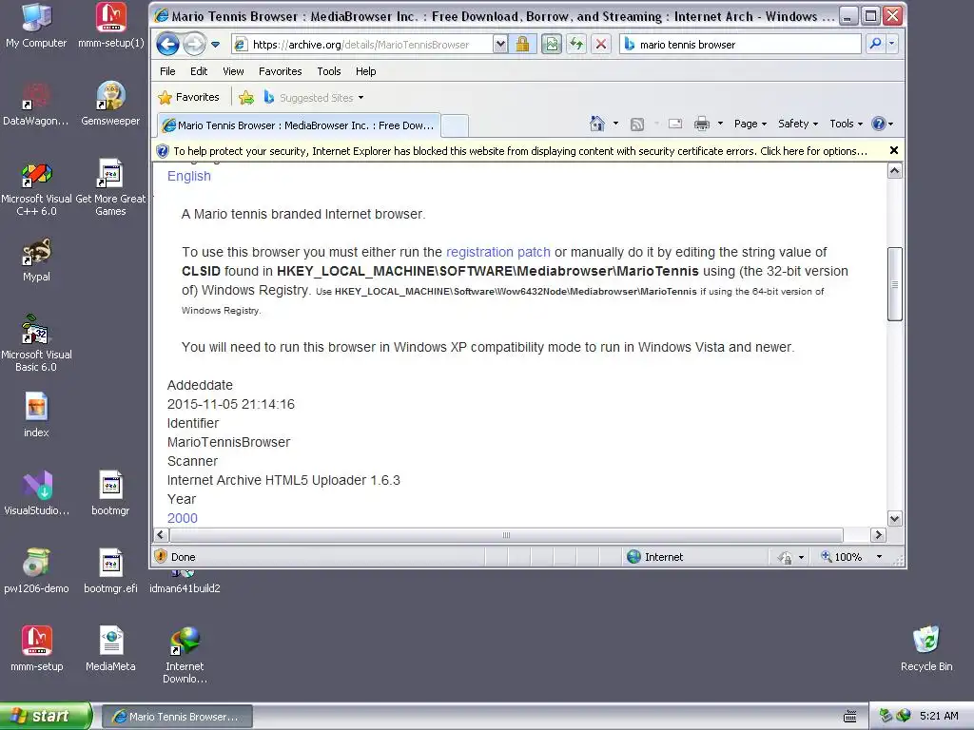The width and height of the screenshot is (974, 730).
Task: Click the blue Help question icon
Action: (878, 124)
